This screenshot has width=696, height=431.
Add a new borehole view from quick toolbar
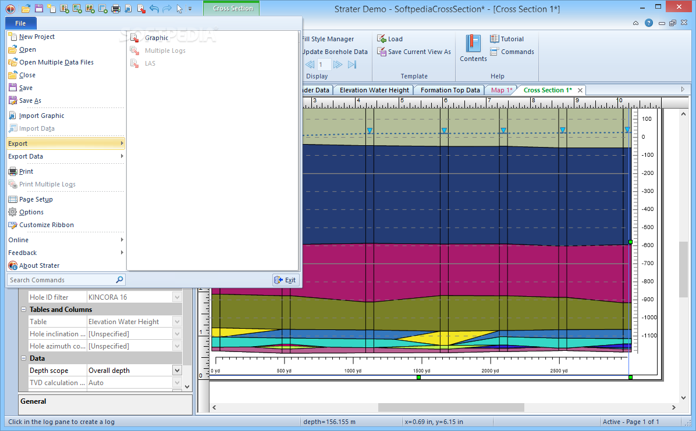point(65,8)
